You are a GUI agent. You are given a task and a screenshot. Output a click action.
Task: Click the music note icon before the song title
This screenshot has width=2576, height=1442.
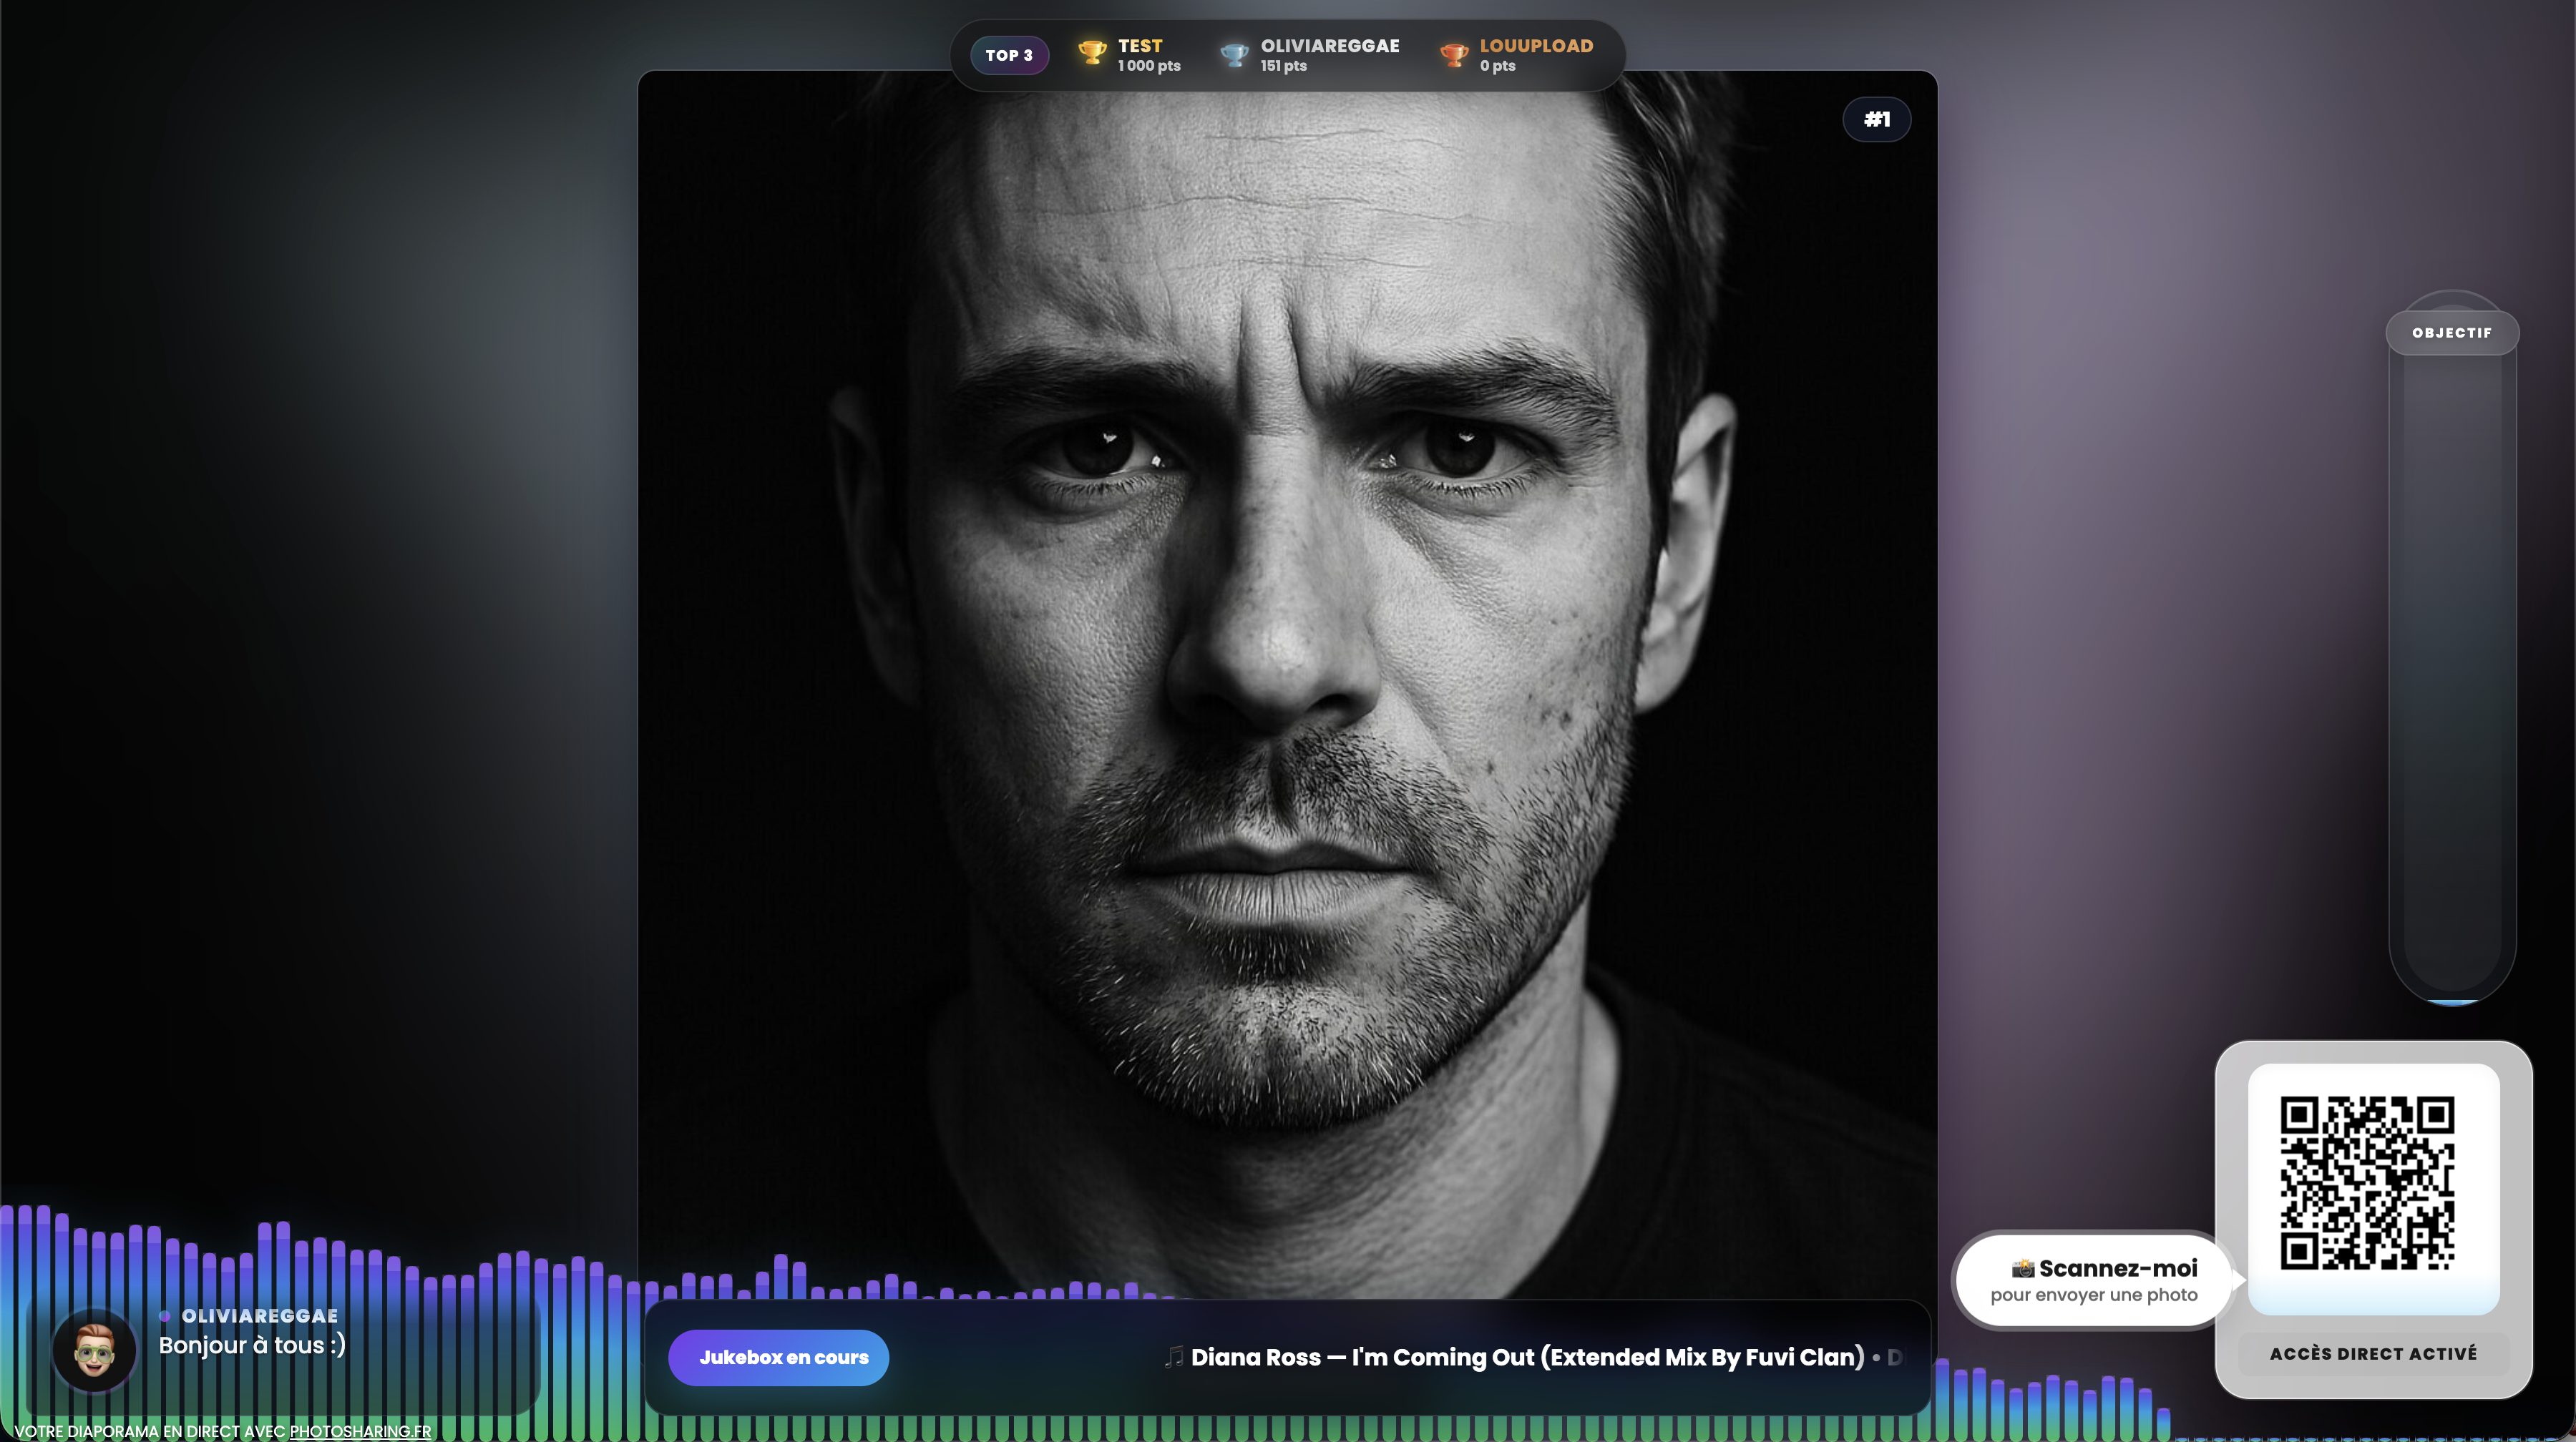pyautogui.click(x=1172, y=1356)
